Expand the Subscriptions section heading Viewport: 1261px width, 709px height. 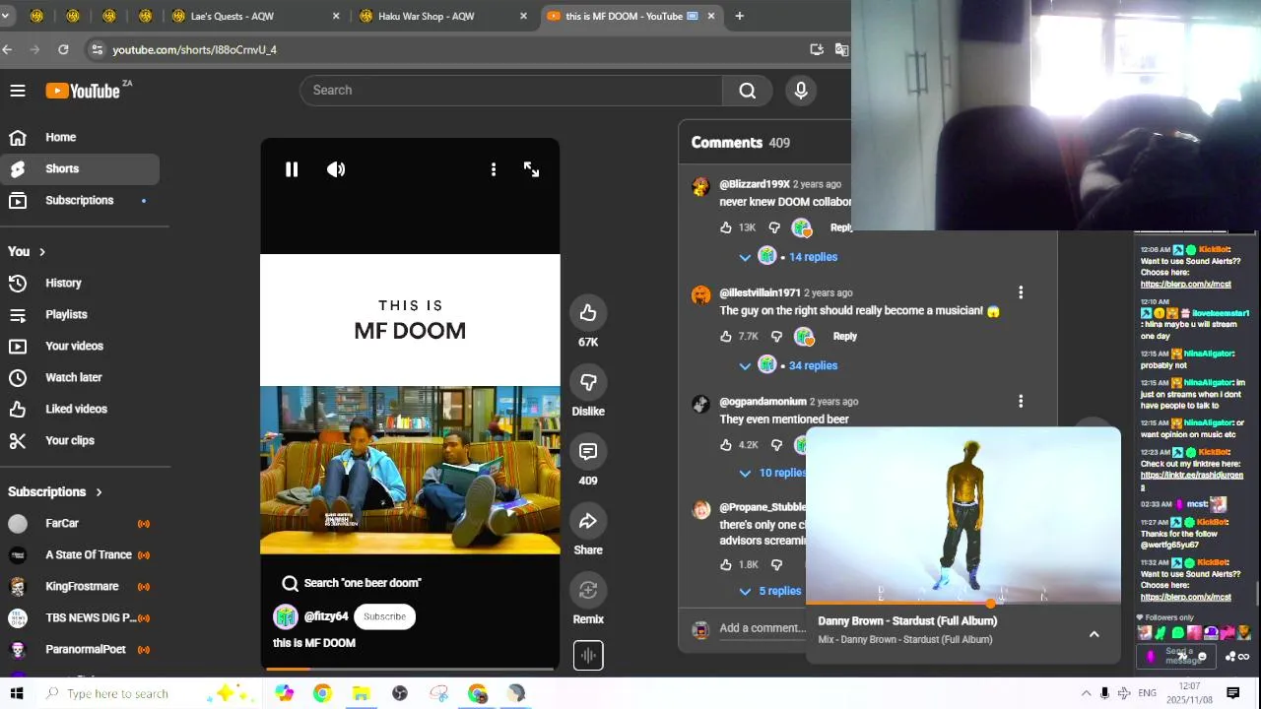(x=55, y=491)
